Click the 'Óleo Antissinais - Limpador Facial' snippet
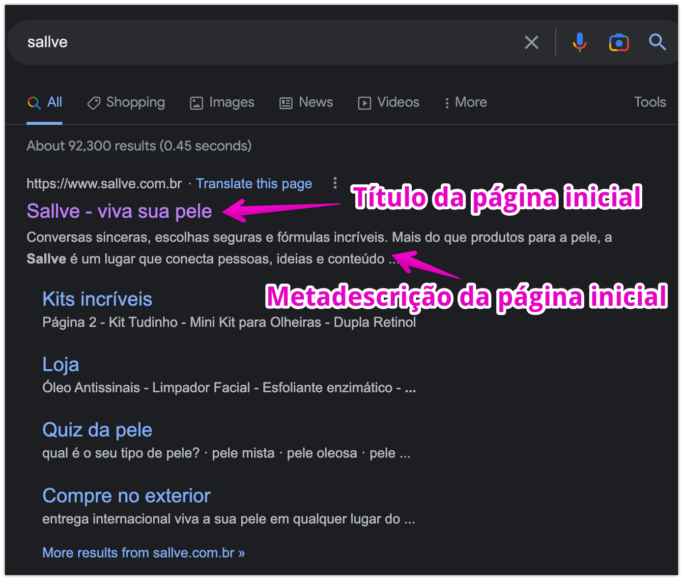Screen dimensions: 683x580 click(229, 387)
